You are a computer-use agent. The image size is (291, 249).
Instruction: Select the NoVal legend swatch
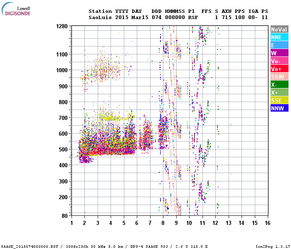point(279,29)
